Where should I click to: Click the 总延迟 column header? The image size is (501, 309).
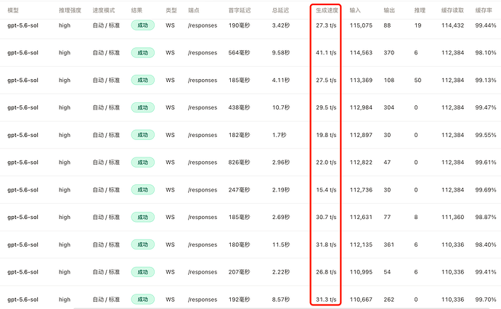point(280,11)
